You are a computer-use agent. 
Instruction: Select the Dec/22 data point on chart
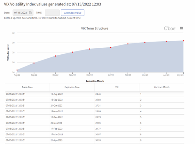tap(90, 49)
